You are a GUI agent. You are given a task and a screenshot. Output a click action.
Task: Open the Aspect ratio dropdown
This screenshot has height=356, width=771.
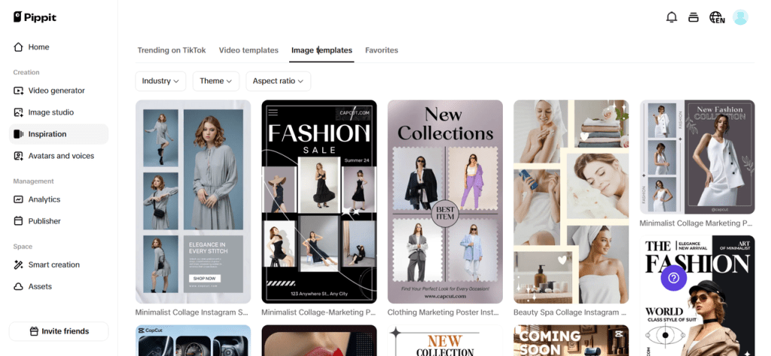pyautogui.click(x=278, y=81)
